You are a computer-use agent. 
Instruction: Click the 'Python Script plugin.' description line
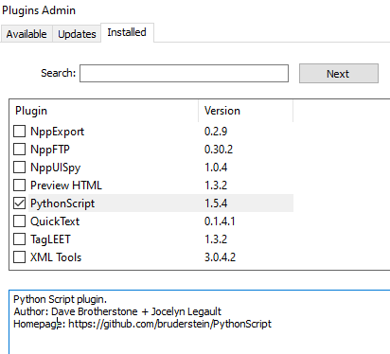pyautogui.click(x=61, y=299)
